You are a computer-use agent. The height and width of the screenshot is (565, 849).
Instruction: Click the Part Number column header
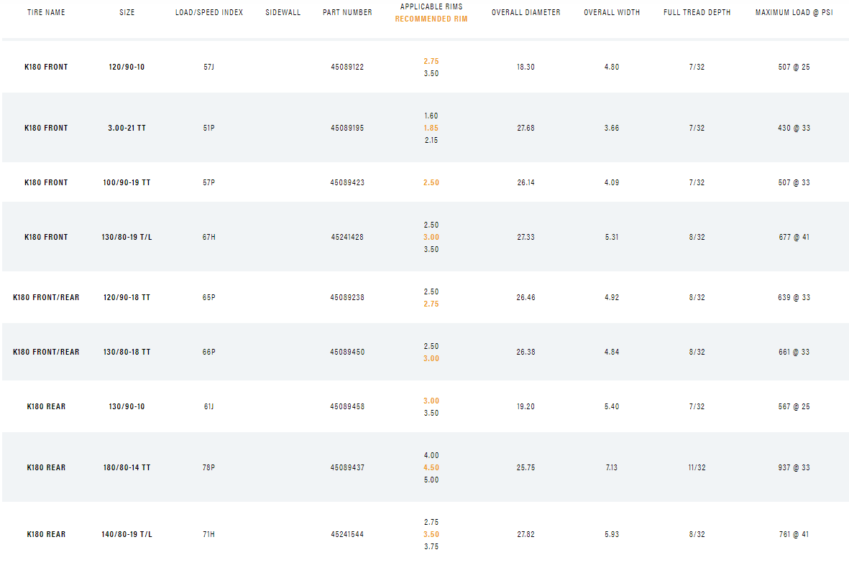[347, 13]
